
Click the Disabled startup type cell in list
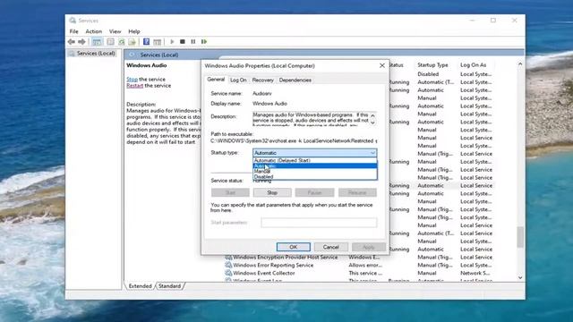[428, 74]
